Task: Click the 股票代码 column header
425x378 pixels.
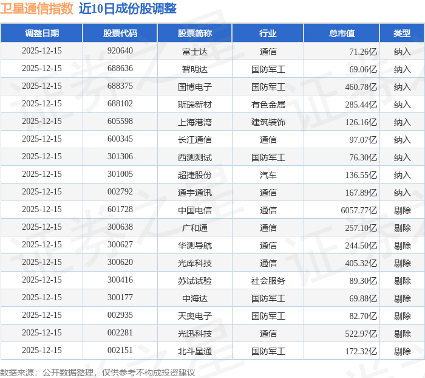Action: pyautogui.click(x=120, y=33)
